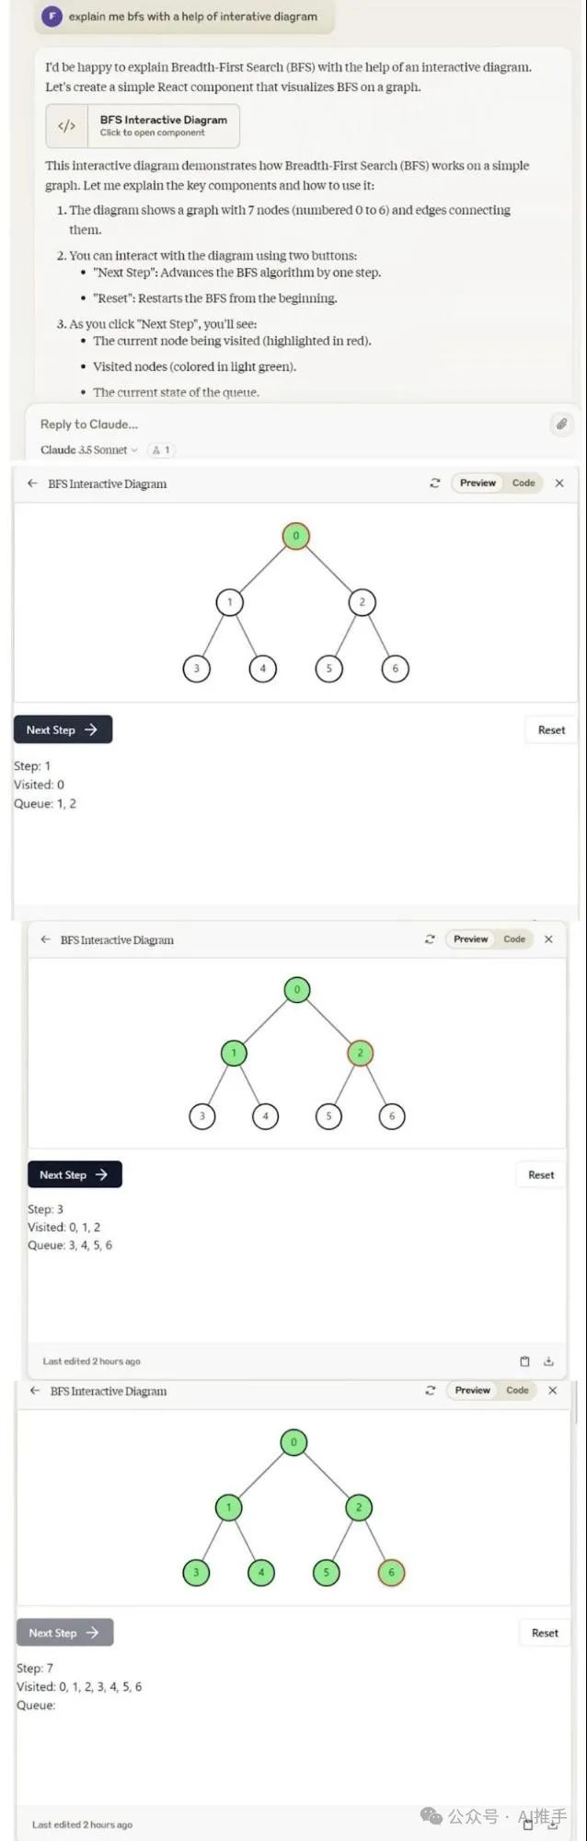The image size is (587, 1841).
Task: Click the download icon beside Last edited
Action: coord(548,1361)
